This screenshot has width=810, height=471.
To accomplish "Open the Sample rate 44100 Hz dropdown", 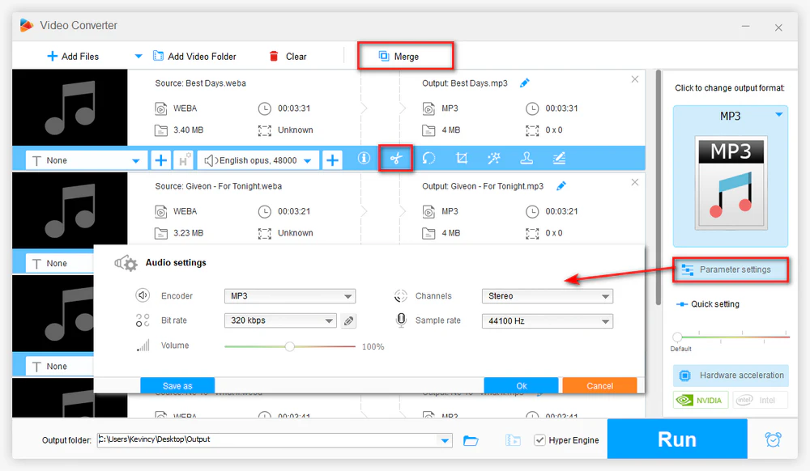I will (x=547, y=320).
